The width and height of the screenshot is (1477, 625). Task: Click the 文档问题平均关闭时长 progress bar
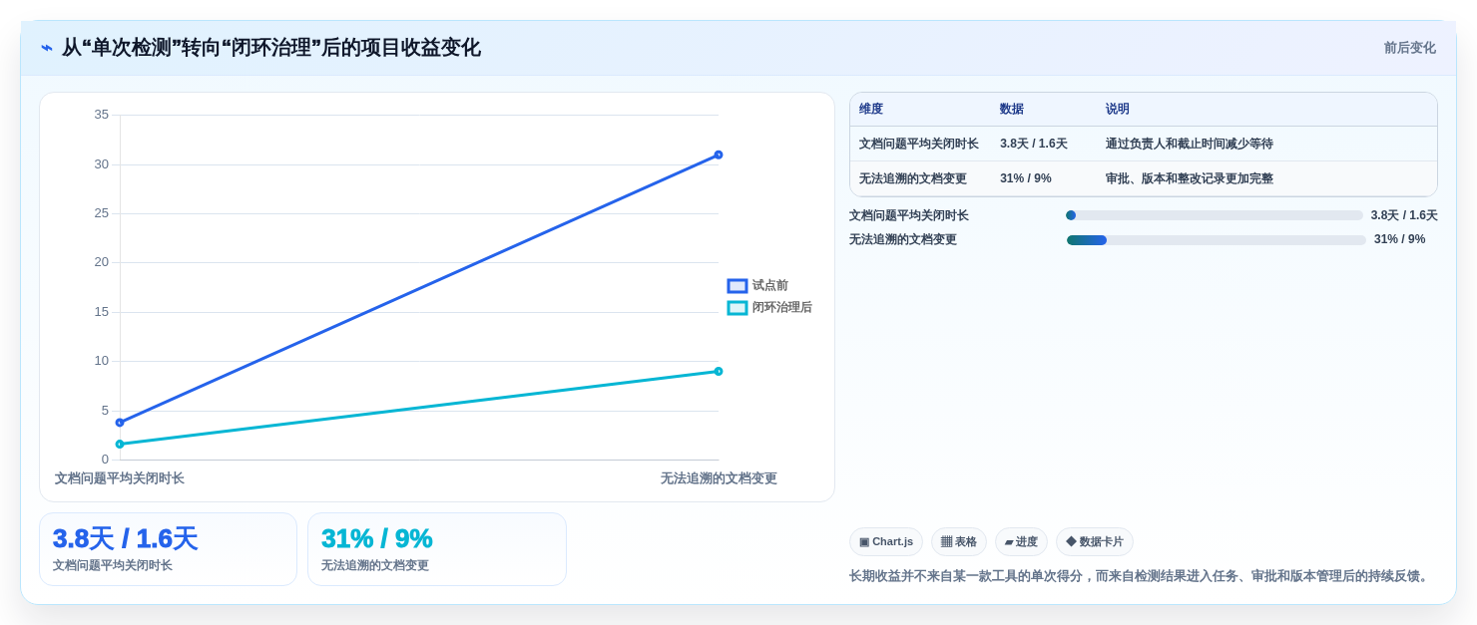coord(1215,215)
